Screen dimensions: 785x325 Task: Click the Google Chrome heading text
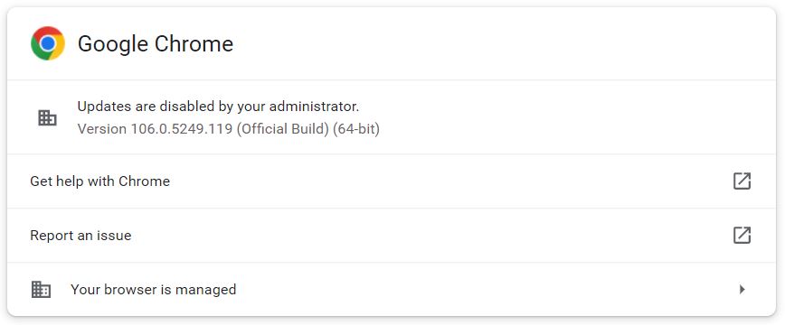(156, 44)
